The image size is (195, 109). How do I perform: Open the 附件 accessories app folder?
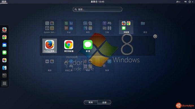88,27
